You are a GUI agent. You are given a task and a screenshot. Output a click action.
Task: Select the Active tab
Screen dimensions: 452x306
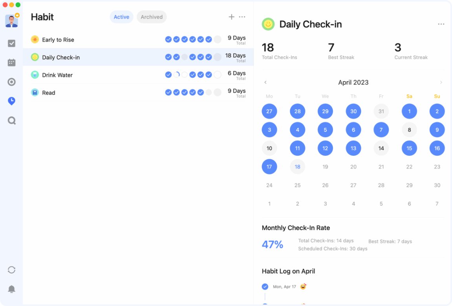[121, 17]
